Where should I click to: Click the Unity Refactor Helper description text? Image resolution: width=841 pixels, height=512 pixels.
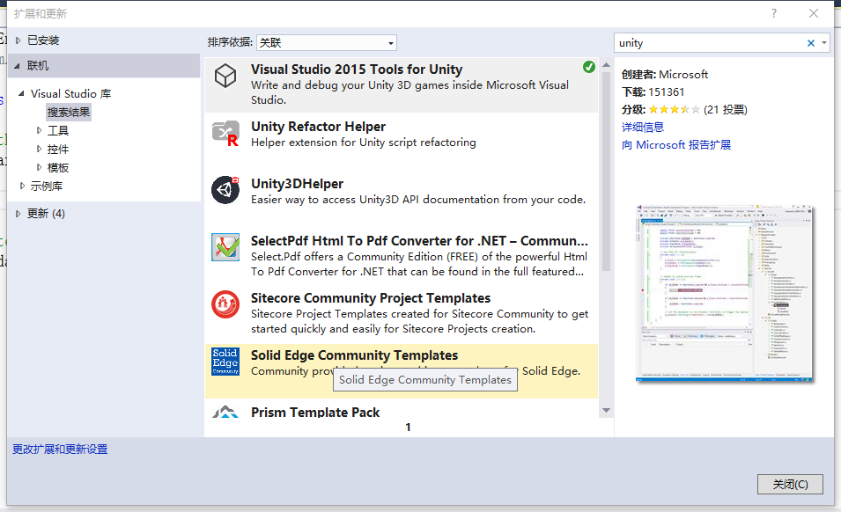pos(364,143)
